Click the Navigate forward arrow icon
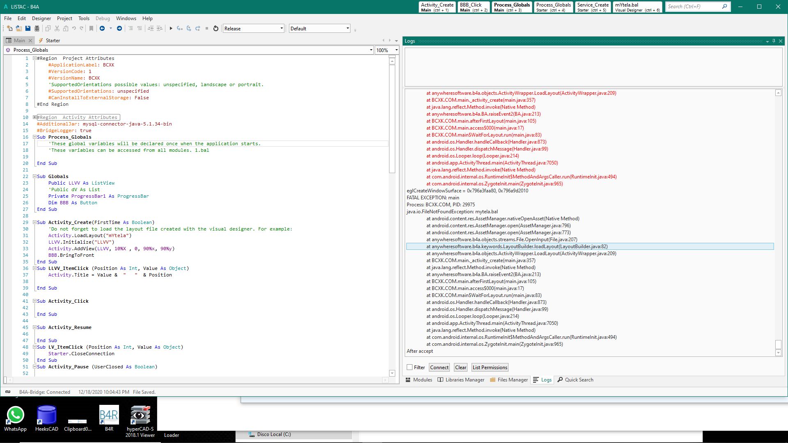 [x=119, y=28]
